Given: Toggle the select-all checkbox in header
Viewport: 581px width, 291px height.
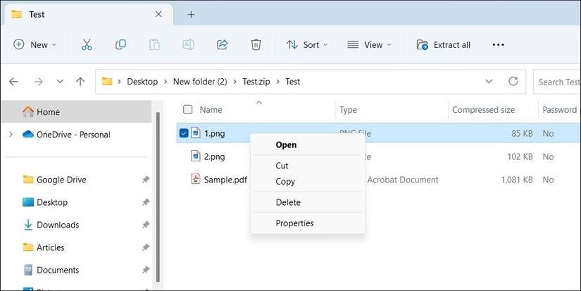Looking at the screenshot, I should (x=188, y=109).
